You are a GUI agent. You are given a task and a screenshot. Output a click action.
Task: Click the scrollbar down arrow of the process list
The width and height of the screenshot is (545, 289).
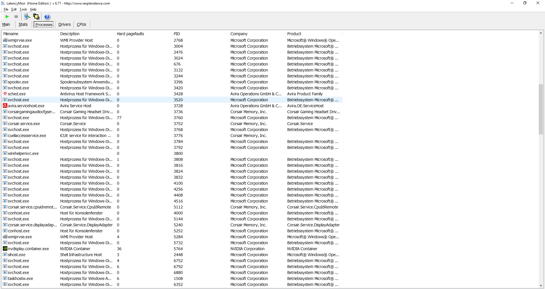point(541,286)
